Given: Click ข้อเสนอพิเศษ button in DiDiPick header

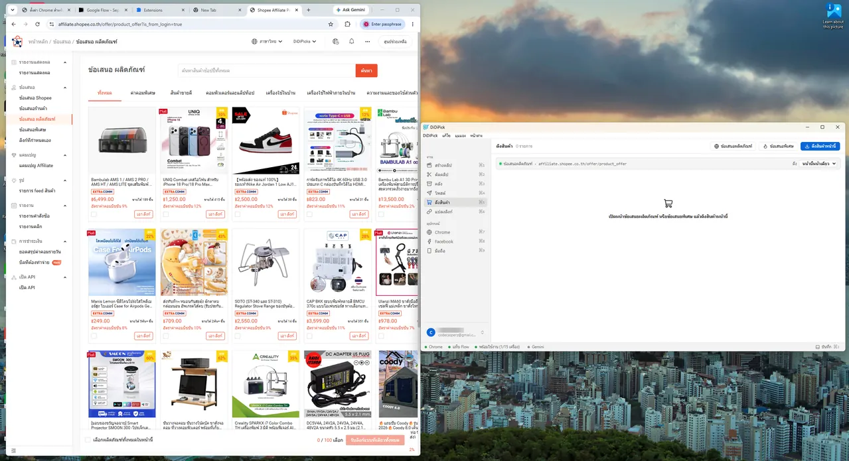Looking at the screenshot, I should coord(777,146).
